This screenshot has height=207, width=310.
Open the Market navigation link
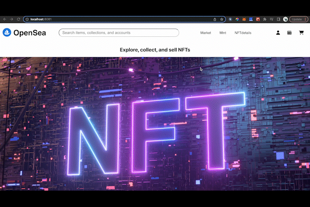pyautogui.click(x=206, y=33)
